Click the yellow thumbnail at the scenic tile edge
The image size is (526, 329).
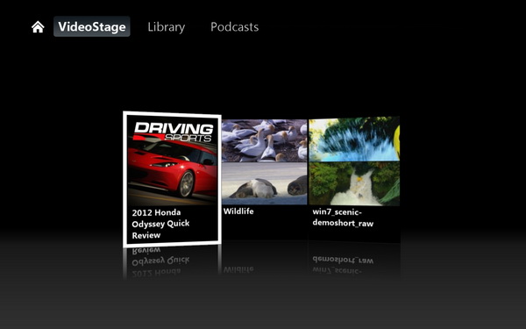(x=397, y=139)
